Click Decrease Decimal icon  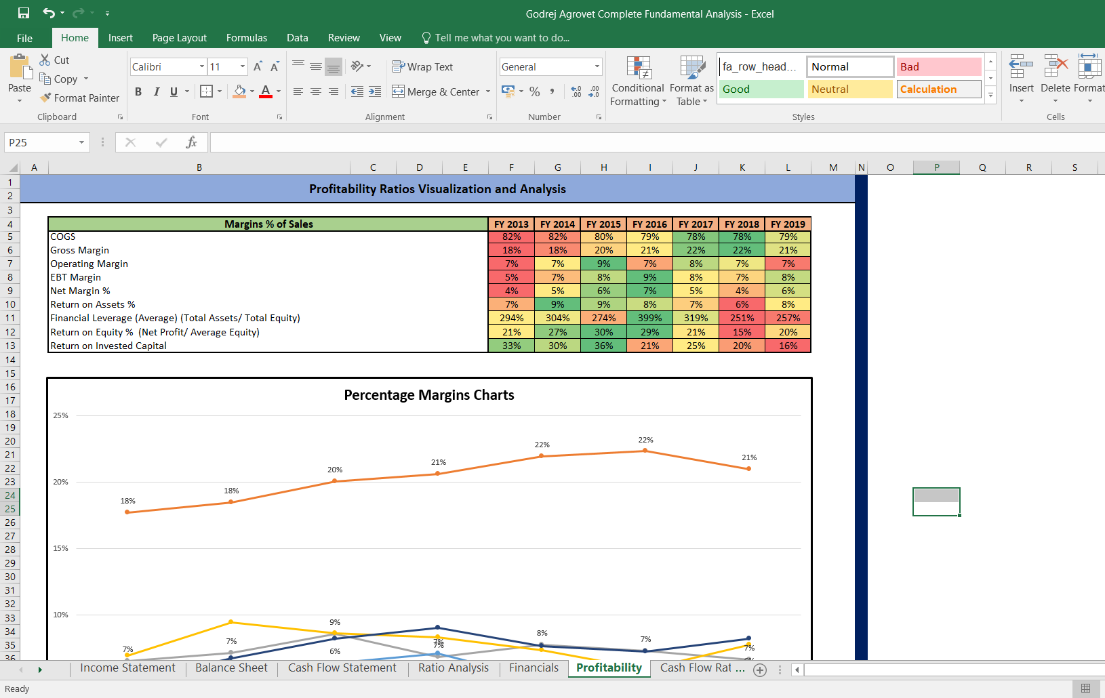594,91
